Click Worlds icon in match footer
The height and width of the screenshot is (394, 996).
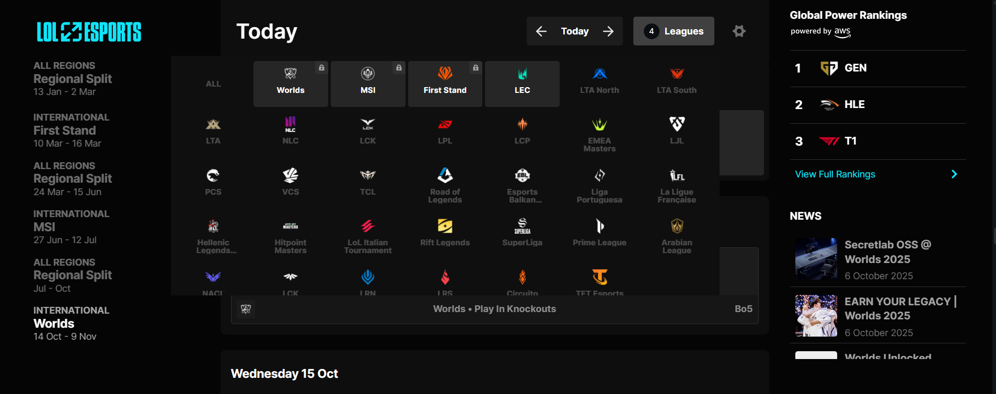point(246,309)
